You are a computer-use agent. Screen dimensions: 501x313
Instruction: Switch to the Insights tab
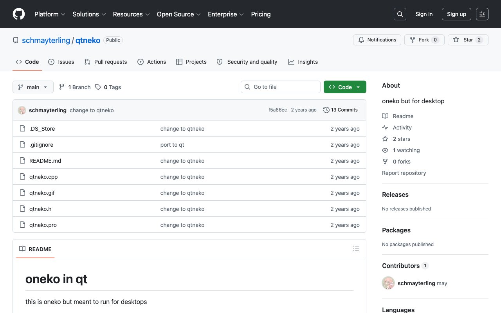tap(303, 62)
